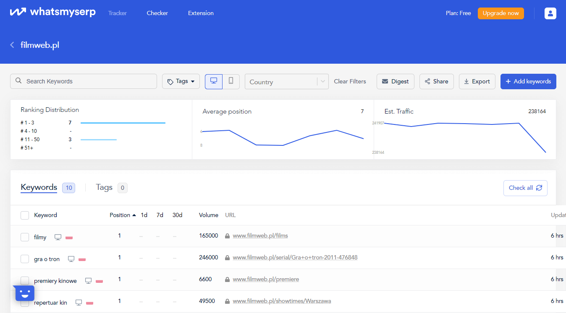Open the Tracker nav item
The height and width of the screenshot is (313, 566).
point(118,13)
